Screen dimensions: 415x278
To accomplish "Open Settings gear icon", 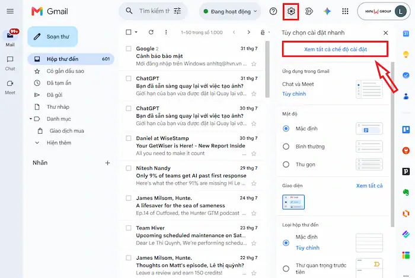I will point(291,11).
